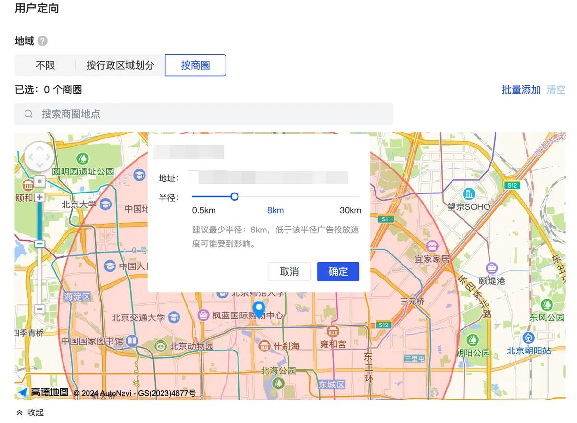Image resolution: width=577 pixels, height=423 pixels.
Task: Click the 北京朝阳站 station icon
Action: 529,338
